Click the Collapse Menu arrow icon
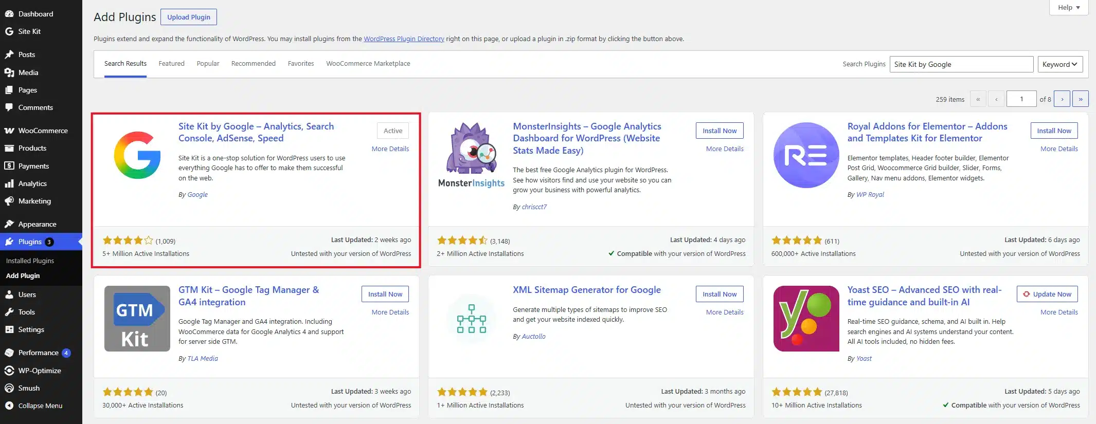 [x=9, y=405]
